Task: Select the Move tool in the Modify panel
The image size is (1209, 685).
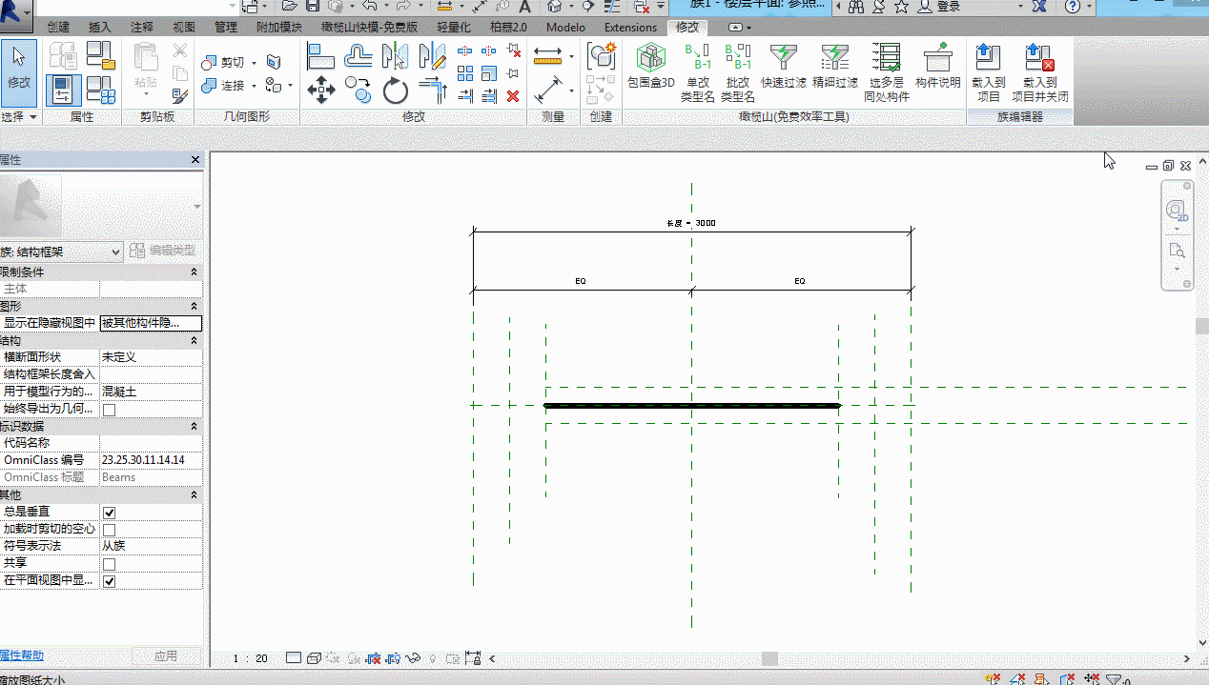Action: (x=320, y=91)
